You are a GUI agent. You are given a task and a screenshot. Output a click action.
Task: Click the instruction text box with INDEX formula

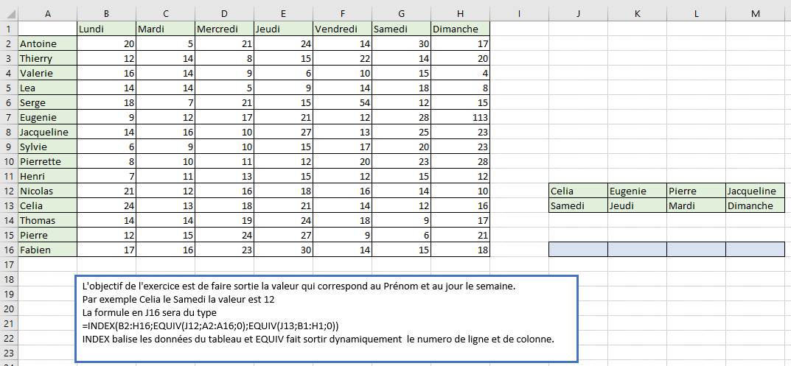[x=326, y=318]
